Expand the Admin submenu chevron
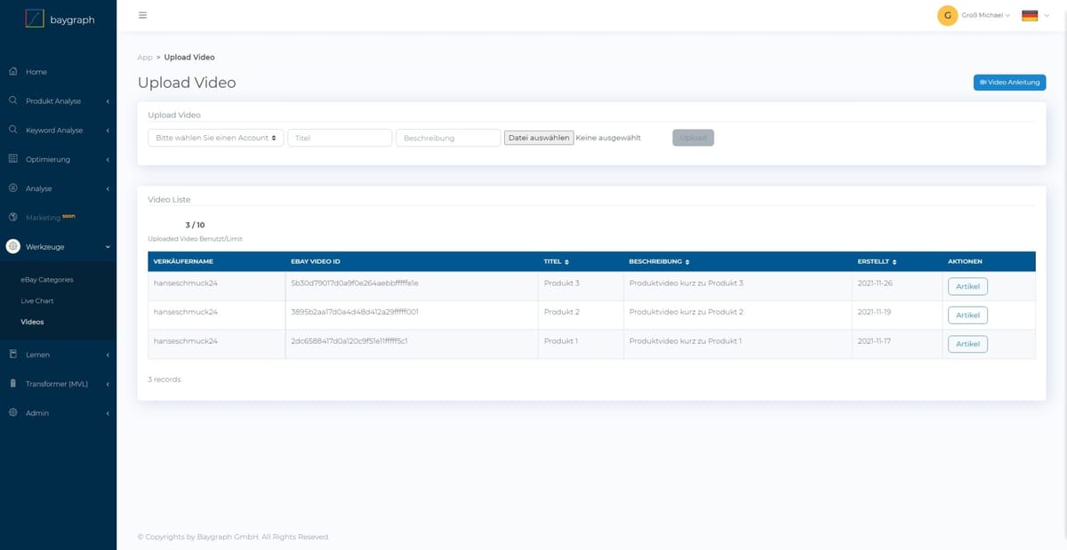The width and height of the screenshot is (1067, 550). [x=108, y=414]
